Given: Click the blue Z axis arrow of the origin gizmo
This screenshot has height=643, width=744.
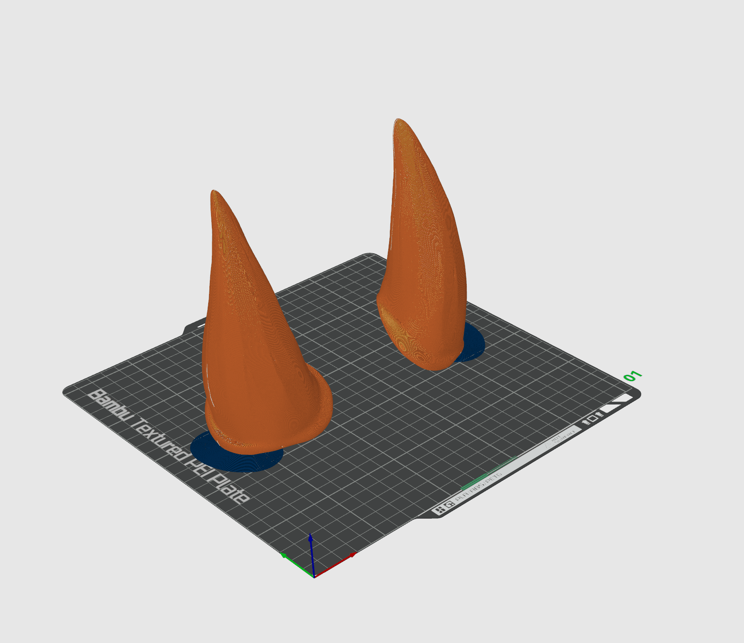Looking at the screenshot, I should click(x=312, y=555).
